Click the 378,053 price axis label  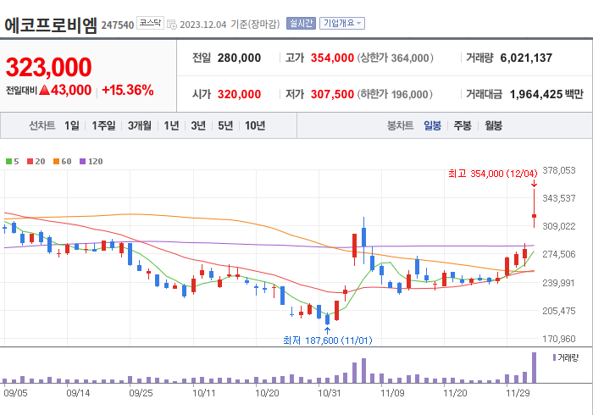pos(559,170)
